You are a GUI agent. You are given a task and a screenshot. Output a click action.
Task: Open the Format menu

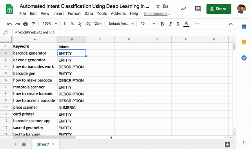pos(74,14)
